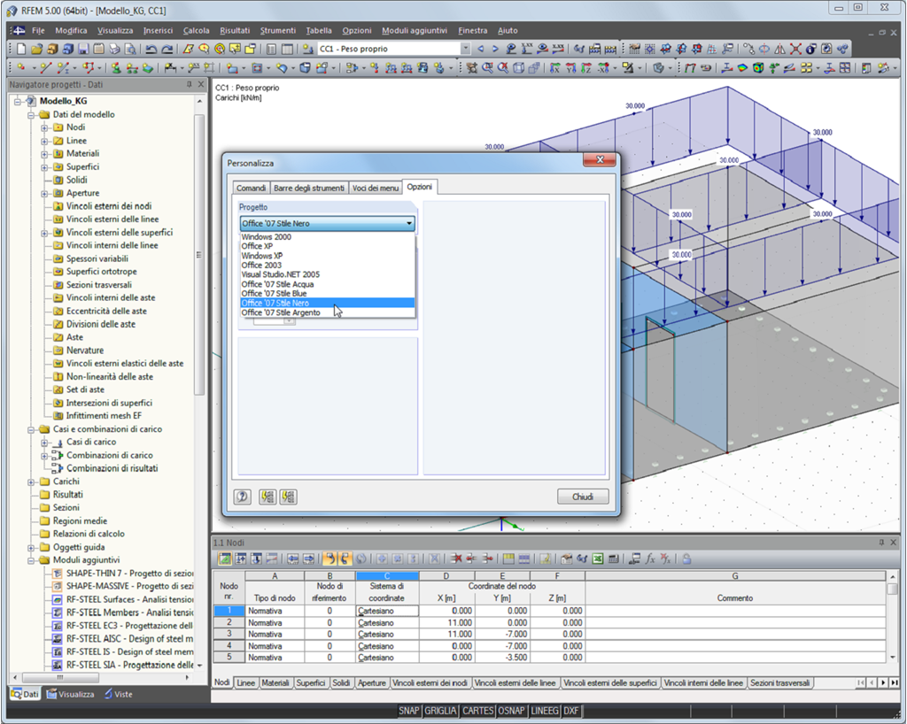Toggle DXF in the status bar

click(571, 711)
